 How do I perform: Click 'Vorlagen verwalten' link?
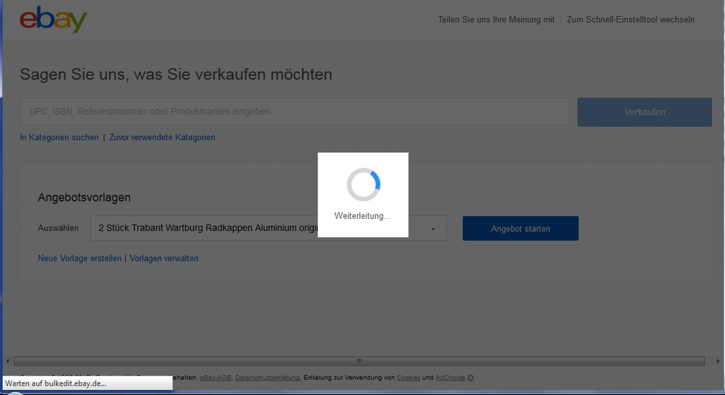(x=164, y=258)
